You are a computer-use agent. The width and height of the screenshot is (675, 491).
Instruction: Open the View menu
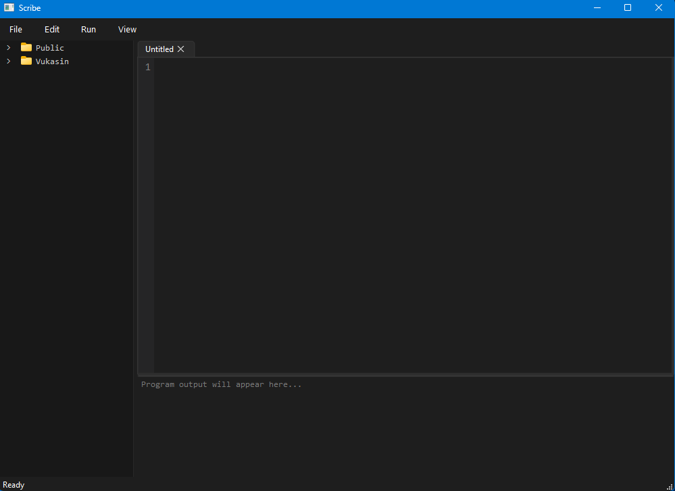click(x=127, y=29)
